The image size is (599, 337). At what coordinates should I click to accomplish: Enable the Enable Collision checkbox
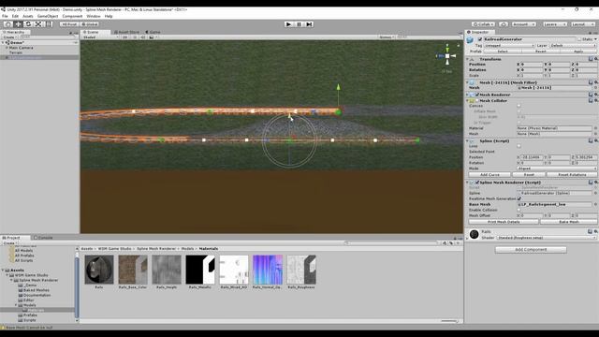point(519,210)
